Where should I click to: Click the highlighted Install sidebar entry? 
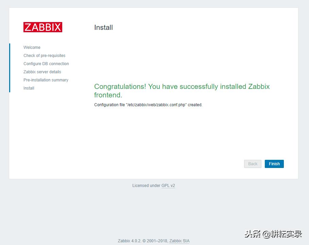(29, 88)
